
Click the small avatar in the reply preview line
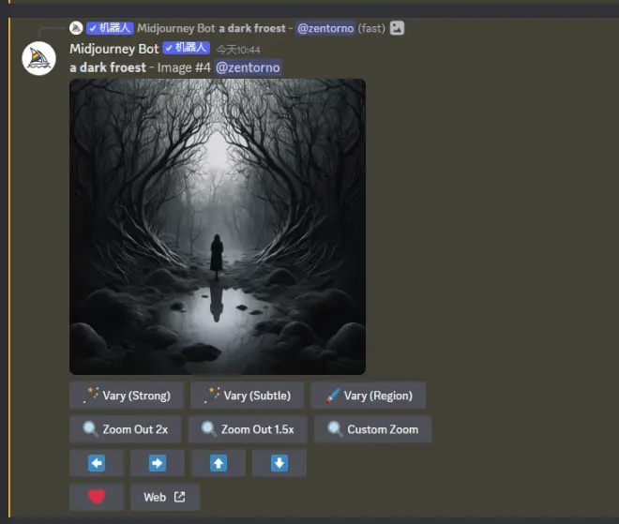point(76,28)
